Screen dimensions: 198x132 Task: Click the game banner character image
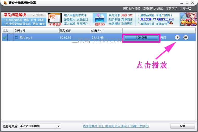click(x=188, y=19)
